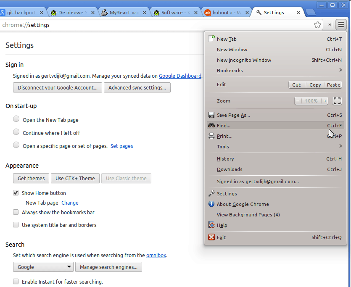The width and height of the screenshot is (351, 287).
Task: Open Advanced sync settings
Action: click(137, 87)
